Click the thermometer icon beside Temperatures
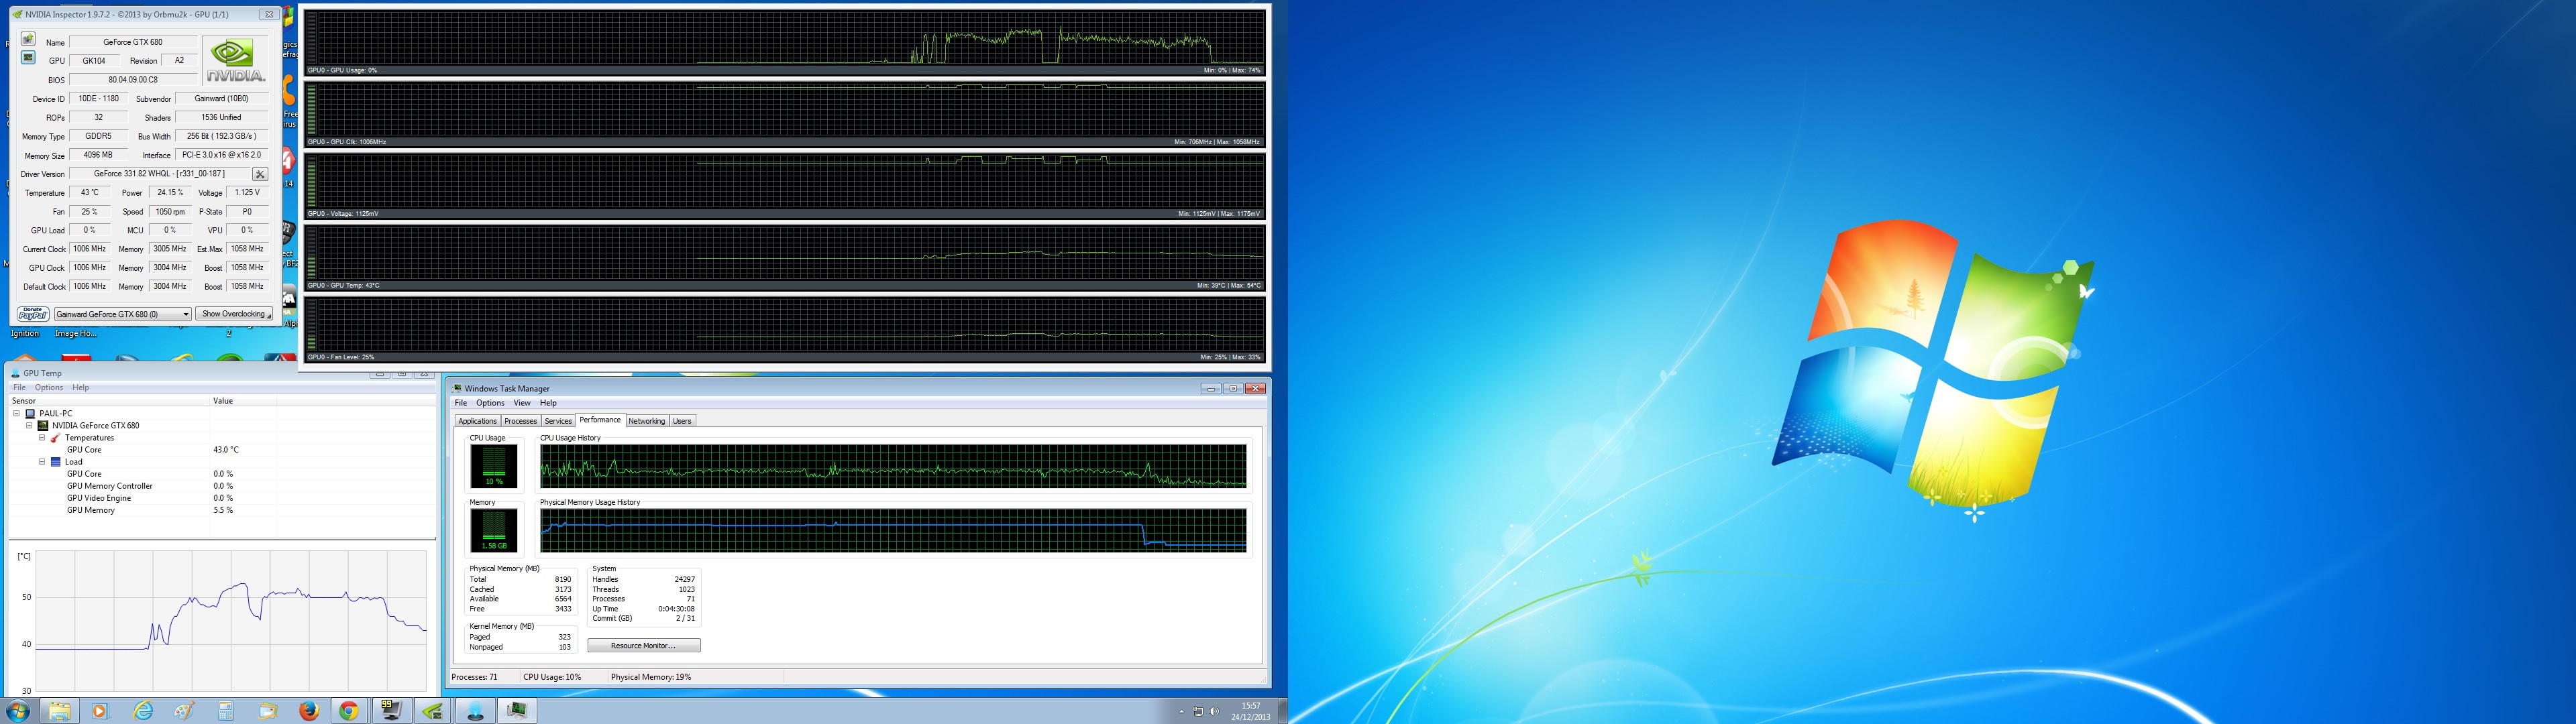 pos(56,438)
